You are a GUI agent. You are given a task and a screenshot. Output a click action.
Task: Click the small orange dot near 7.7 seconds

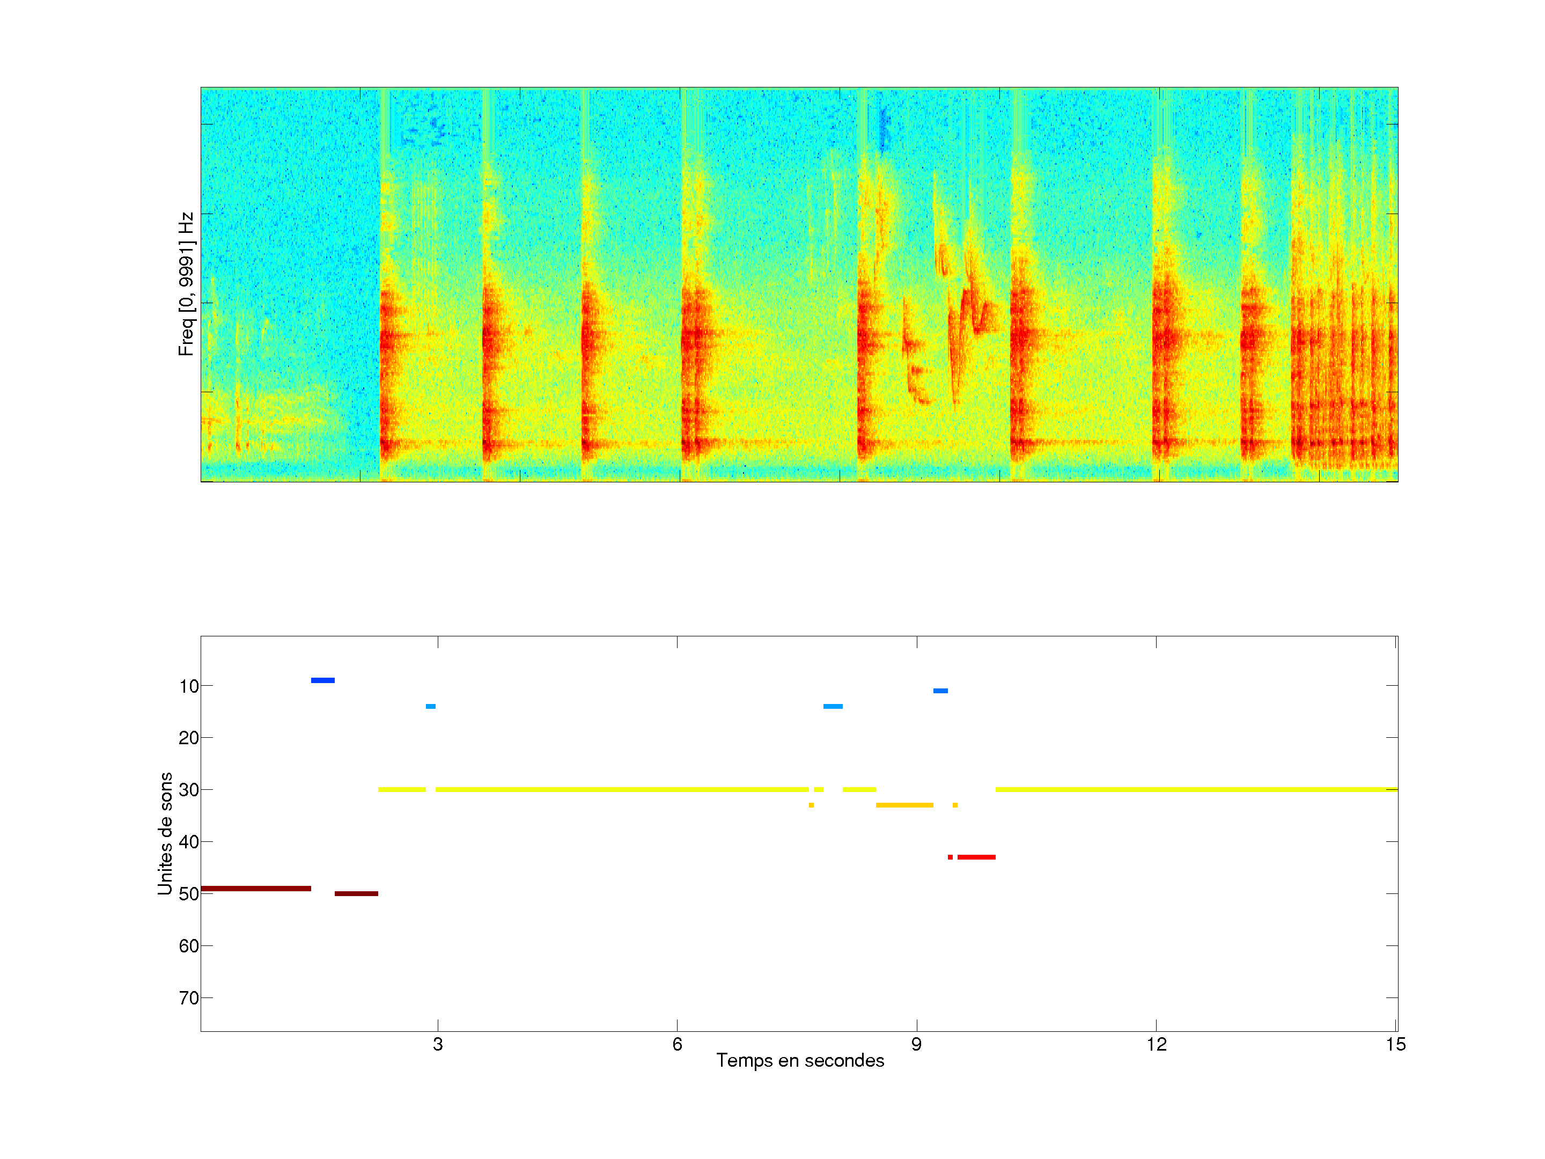[811, 805]
